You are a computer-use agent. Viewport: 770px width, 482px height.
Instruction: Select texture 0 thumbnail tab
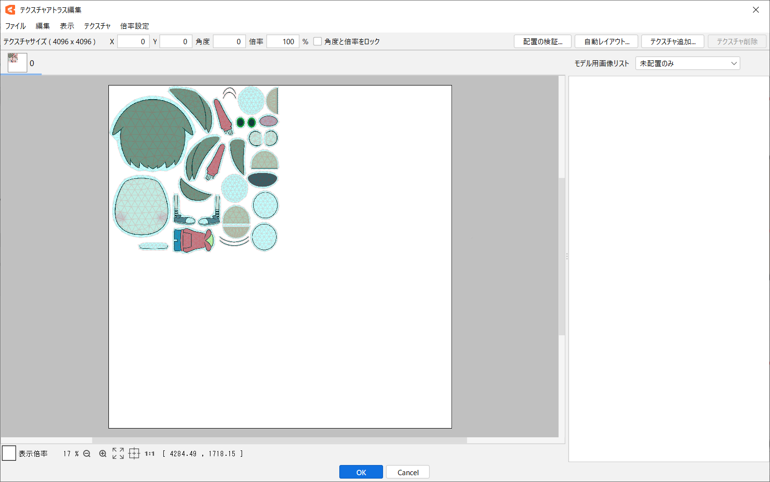[x=17, y=63]
